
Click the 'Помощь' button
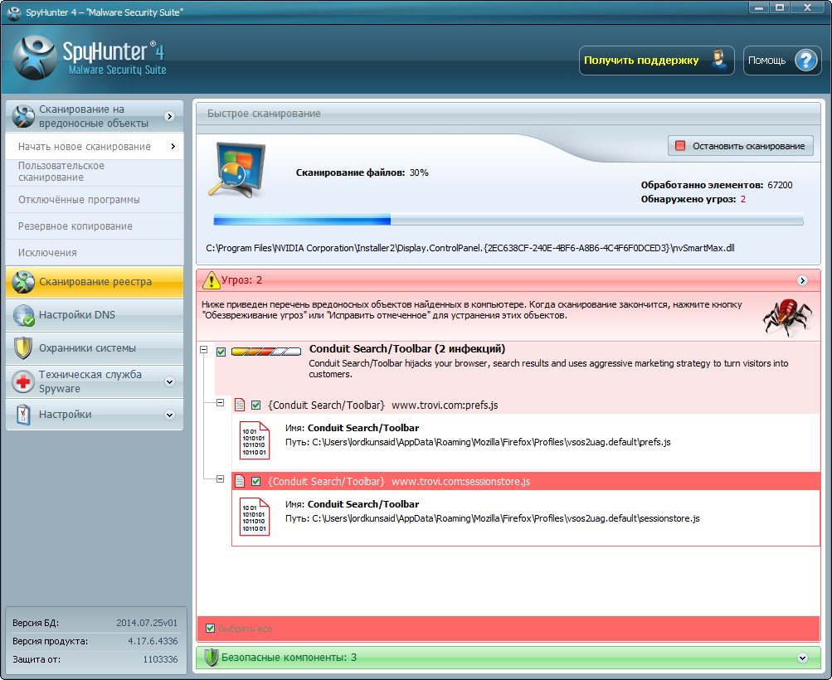pos(782,61)
